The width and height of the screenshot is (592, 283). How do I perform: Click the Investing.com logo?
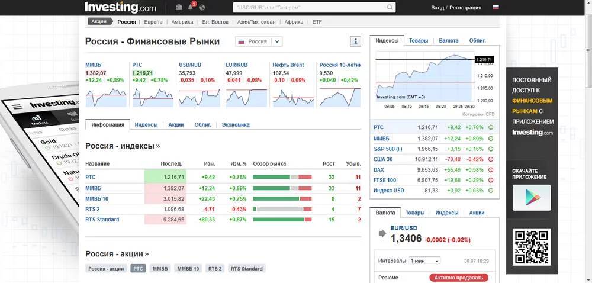121,8
